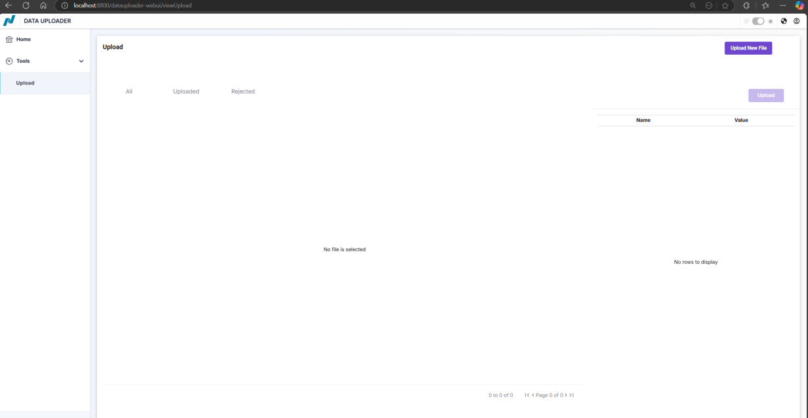Switch to the Rejected tab
Screen dimensions: 808x418
(243, 92)
